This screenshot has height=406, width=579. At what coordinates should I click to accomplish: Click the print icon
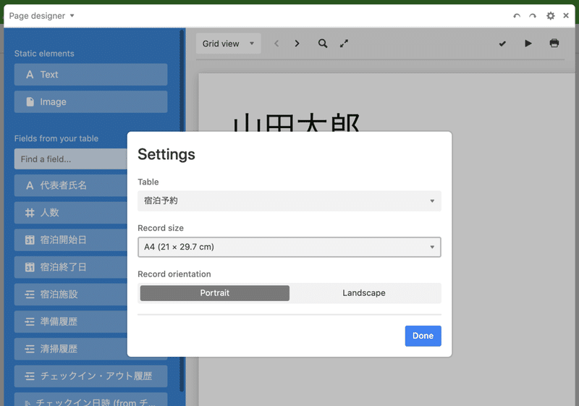(554, 43)
